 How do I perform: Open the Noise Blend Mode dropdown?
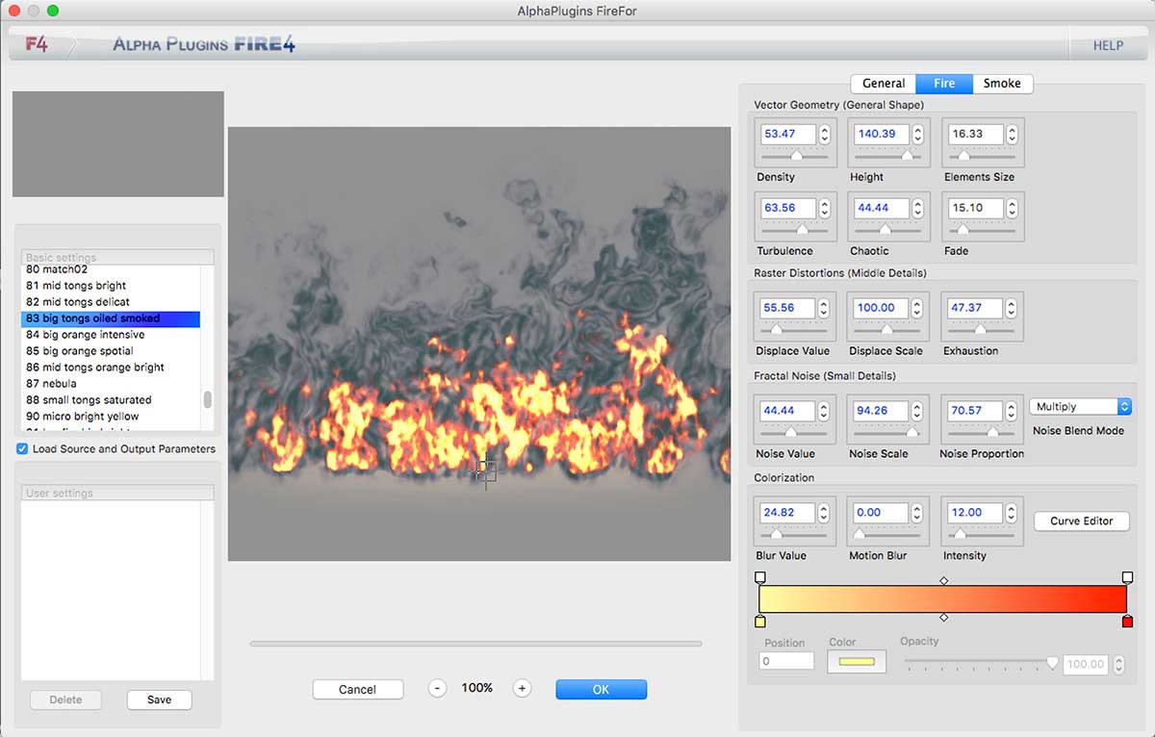coord(1080,407)
